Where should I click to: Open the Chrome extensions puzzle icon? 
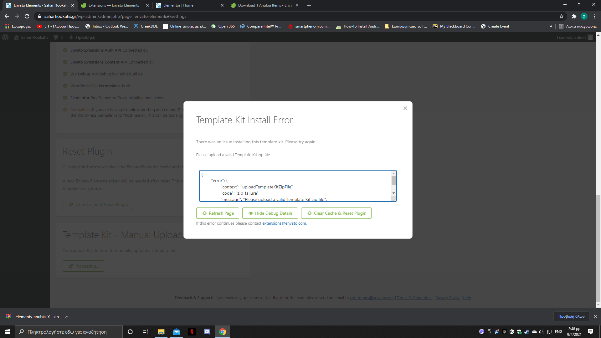[x=574, y=16]
